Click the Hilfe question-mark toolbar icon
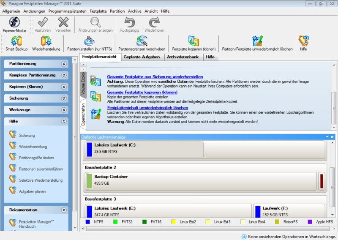Viewport: 338px width, 240px height. tap(303, 41)
